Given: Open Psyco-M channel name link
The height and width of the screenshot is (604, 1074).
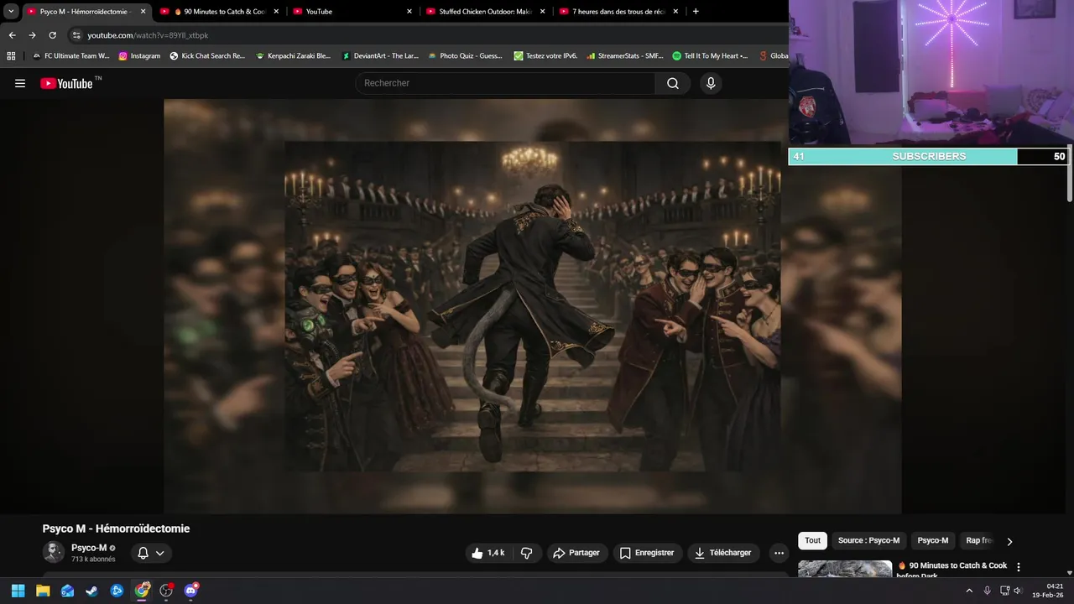Looking at the screenshot, I should pos(89,548).
